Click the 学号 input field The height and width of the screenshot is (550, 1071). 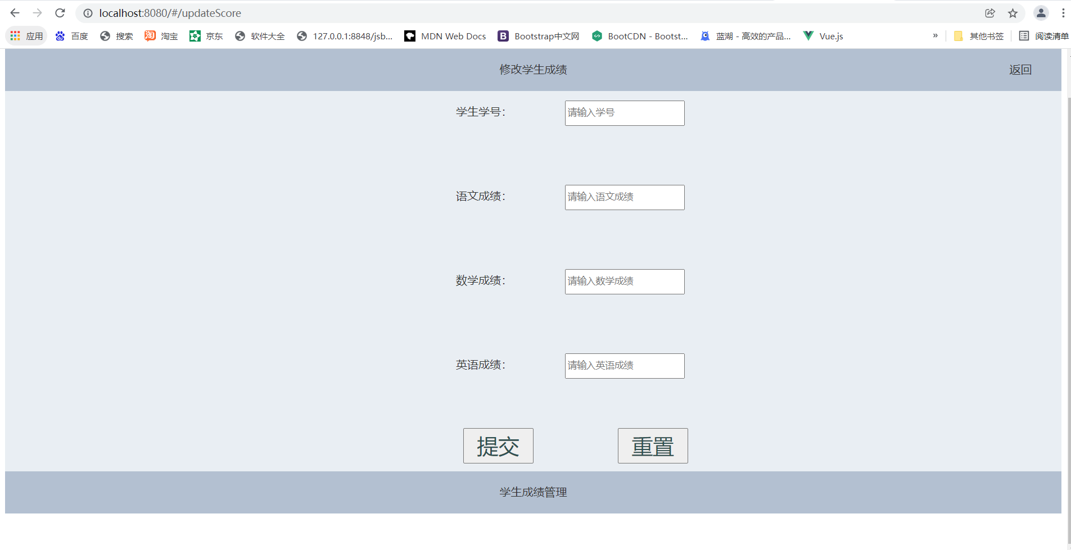tap(625, 113)
